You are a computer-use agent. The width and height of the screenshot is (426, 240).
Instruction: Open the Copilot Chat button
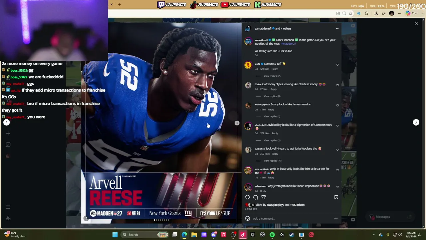point(412,13)
